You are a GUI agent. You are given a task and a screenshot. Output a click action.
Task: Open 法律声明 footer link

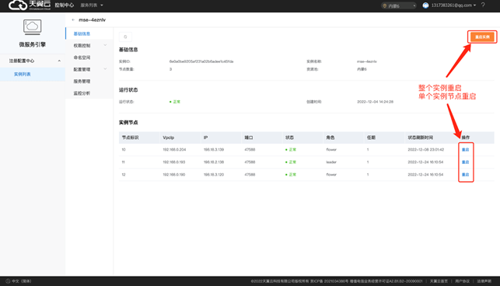[484, 281]
